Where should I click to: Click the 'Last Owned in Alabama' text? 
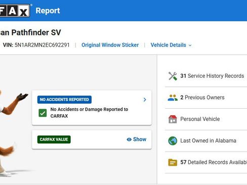[208, 141]
